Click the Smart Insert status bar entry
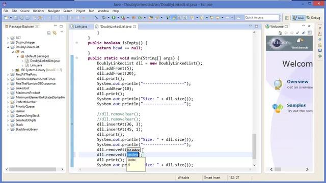 tap(212, 177)
